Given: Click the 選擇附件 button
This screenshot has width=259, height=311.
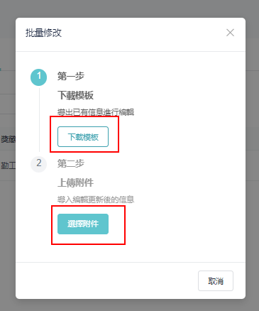Looking at the screenshot, I should [83, 224].
